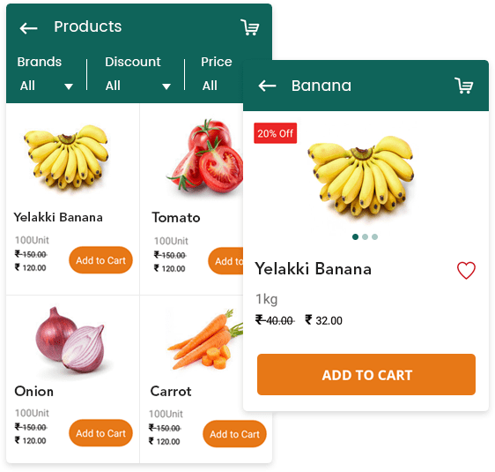495x472 pixels.
Task: Open the Carrot product title
Action: click(x=171, y=392)
